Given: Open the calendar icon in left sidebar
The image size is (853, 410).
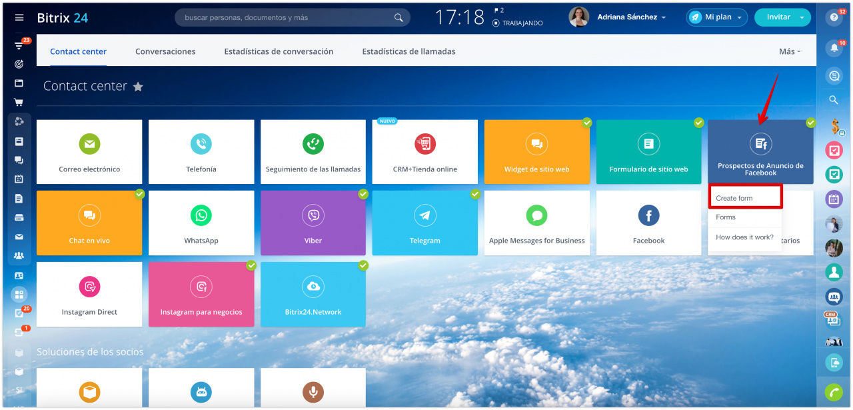Looking at the screenshot, I should 19,179.
